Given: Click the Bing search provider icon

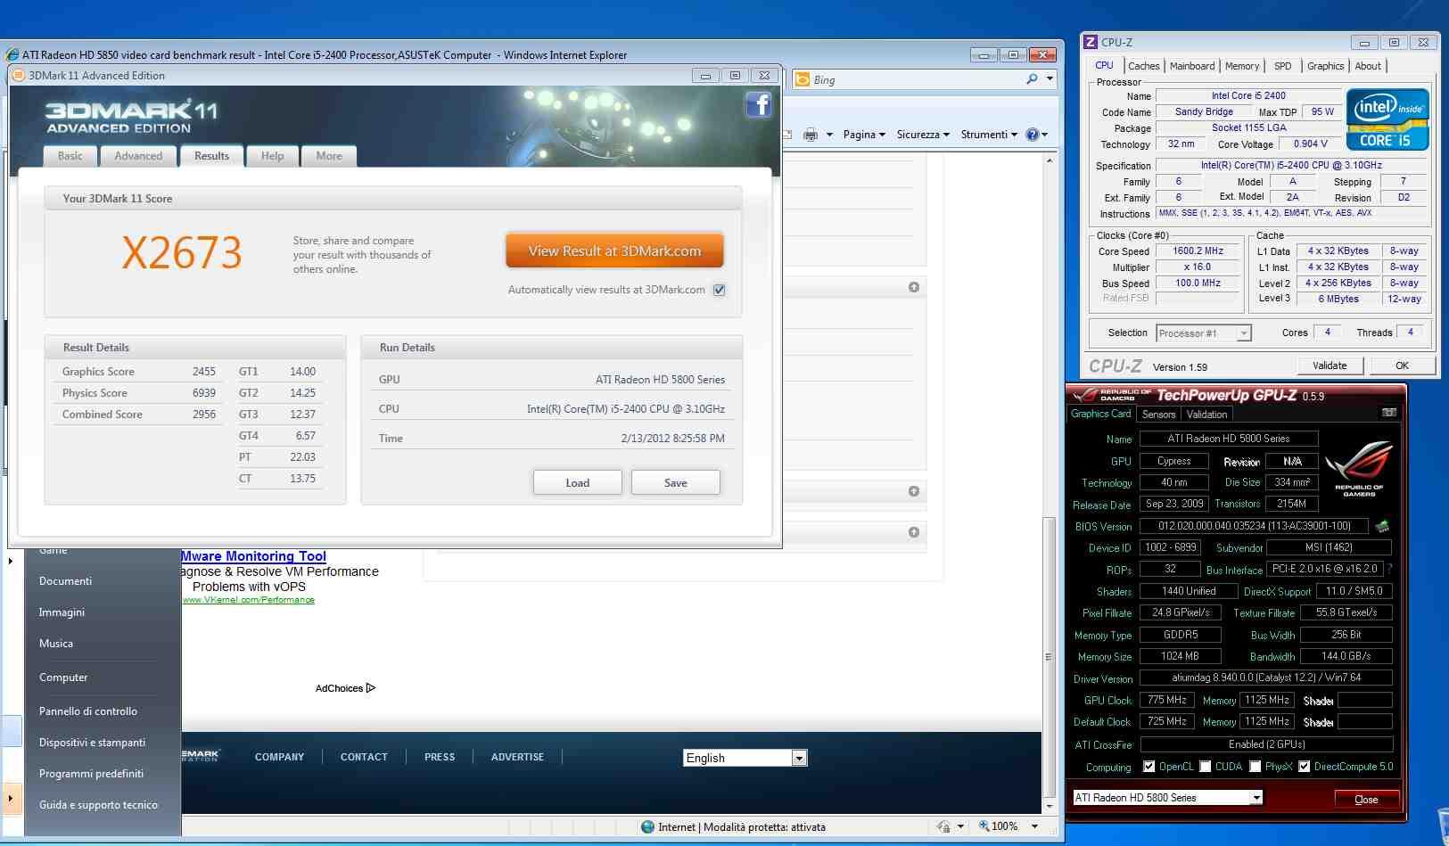Looking at the screenshot, I should click(803, 79).
